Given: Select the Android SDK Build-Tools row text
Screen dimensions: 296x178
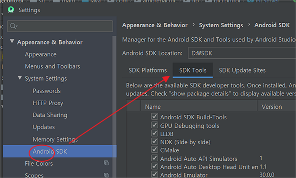Looking at the screenshot, I should (x=193, y=117).
